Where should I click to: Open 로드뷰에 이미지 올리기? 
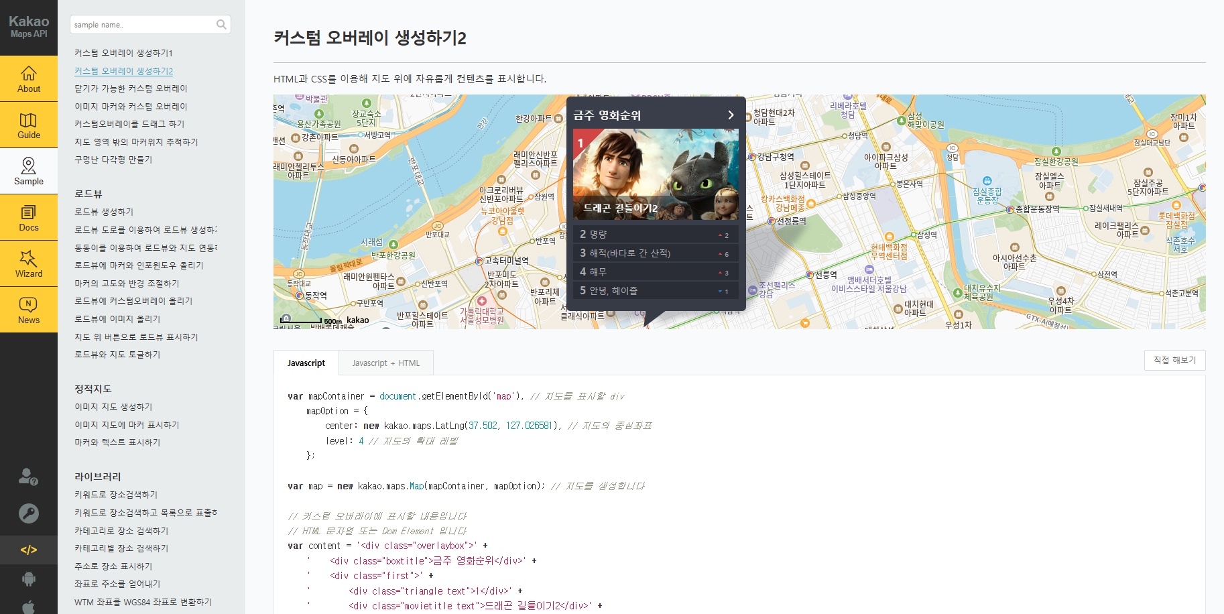pos(117,319)
